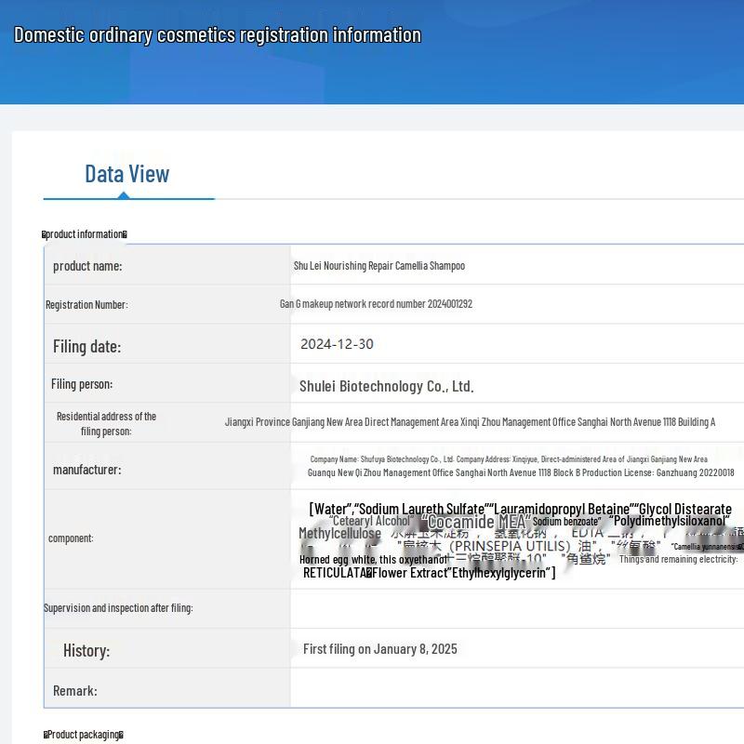Switch to the Data View tab
The image size is (744, 744).
(x=127, y=174)
